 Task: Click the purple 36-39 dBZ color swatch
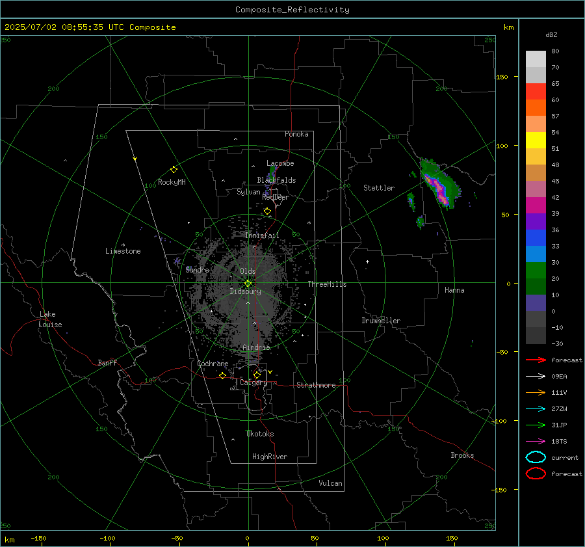click(536, 221)
